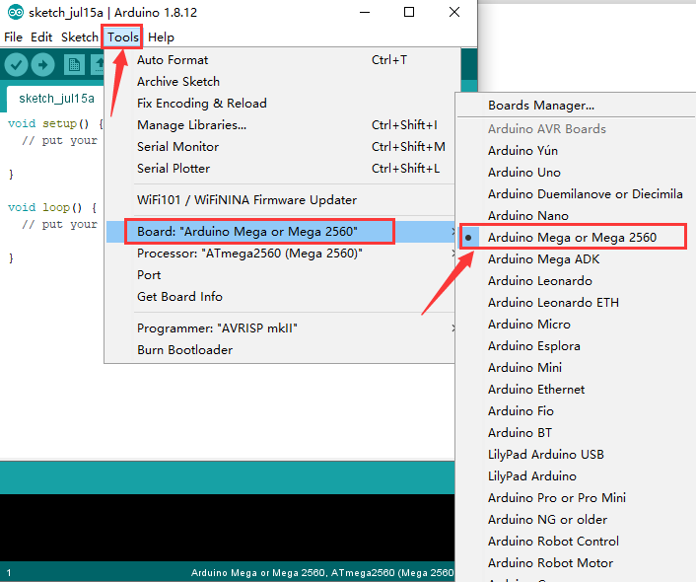
Task: Select Arduino Leonardo ETH board
Action: pos(576,303)
